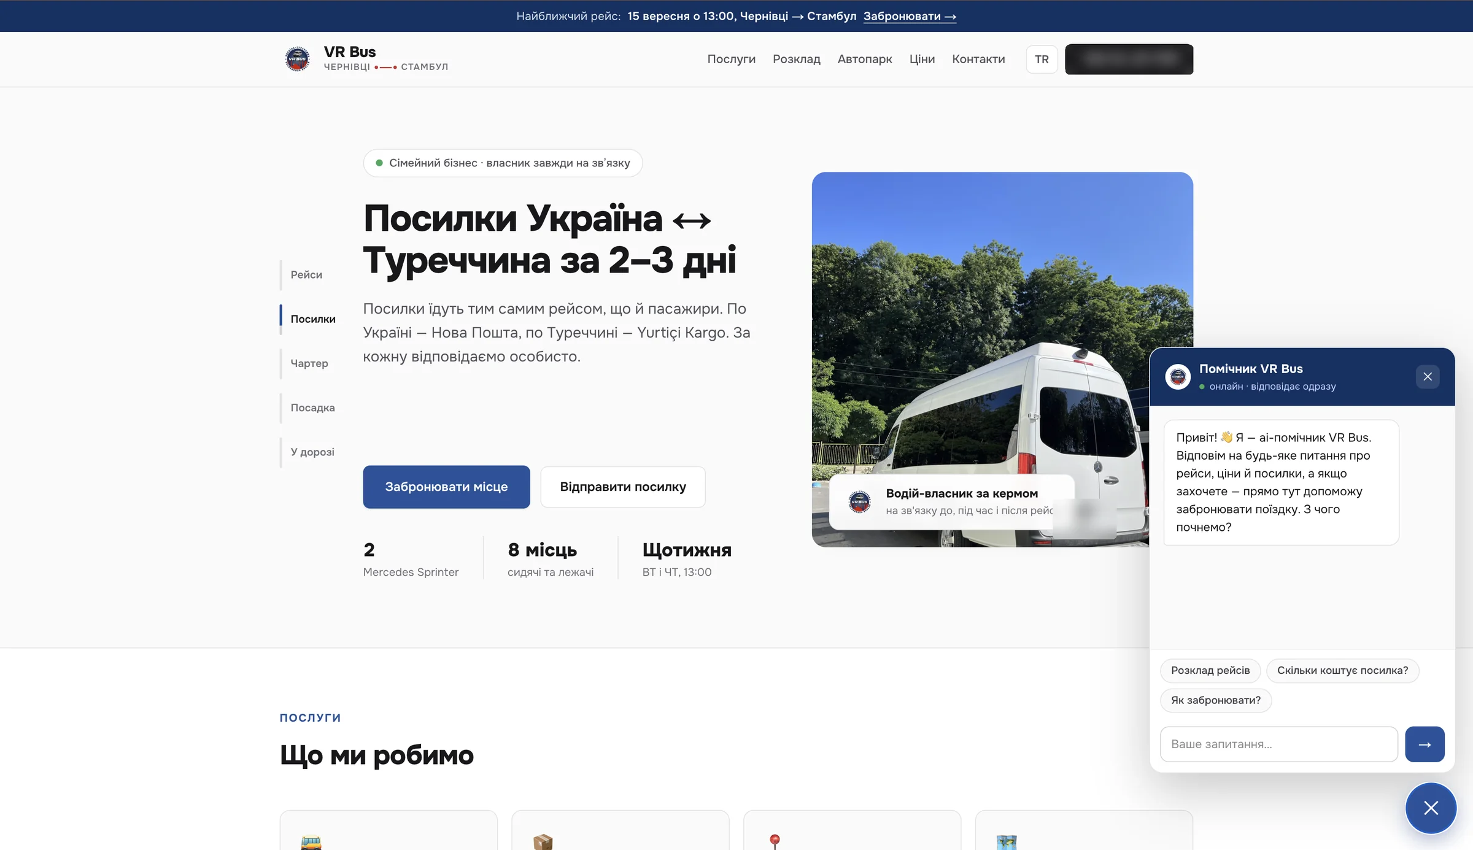Click the VR Bus logo in header

click(x=298, y=59)
